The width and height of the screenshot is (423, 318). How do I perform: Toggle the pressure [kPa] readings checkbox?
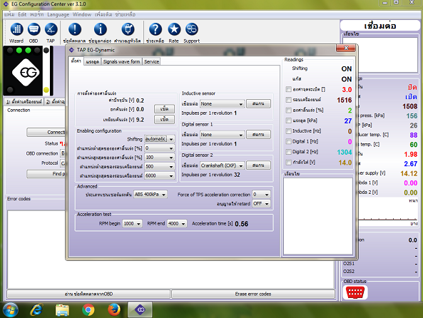[289, 120]
